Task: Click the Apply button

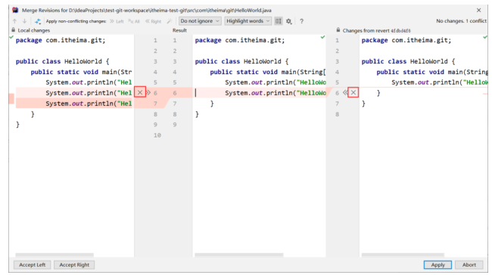Action: point(438,264)
